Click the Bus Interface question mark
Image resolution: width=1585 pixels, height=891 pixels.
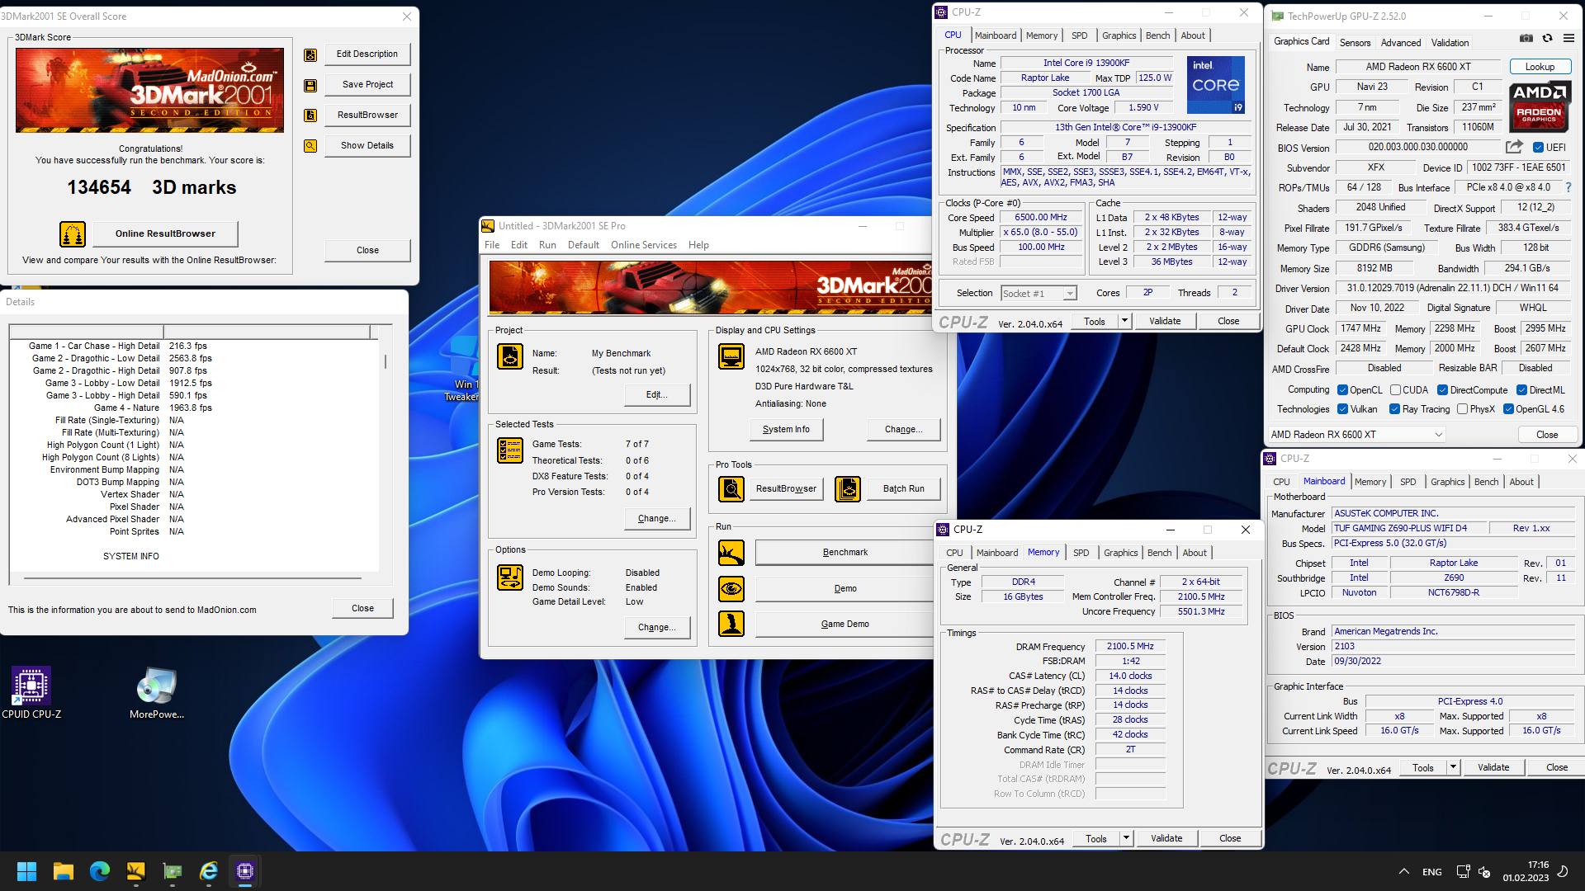1568,188
